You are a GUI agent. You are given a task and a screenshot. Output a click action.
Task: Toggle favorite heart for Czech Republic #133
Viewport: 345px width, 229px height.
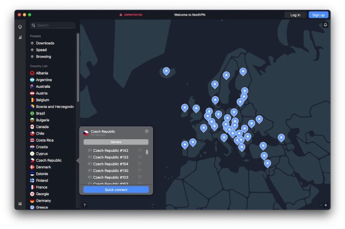(140, 157)
